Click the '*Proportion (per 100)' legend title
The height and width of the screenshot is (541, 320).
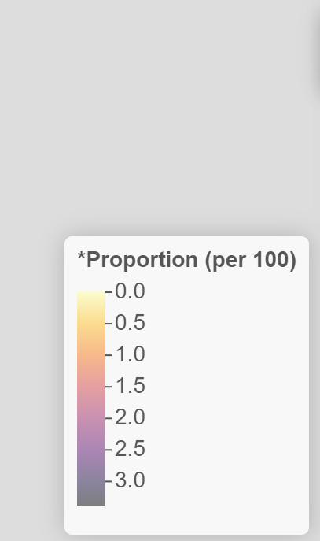[x=186, y=259]
